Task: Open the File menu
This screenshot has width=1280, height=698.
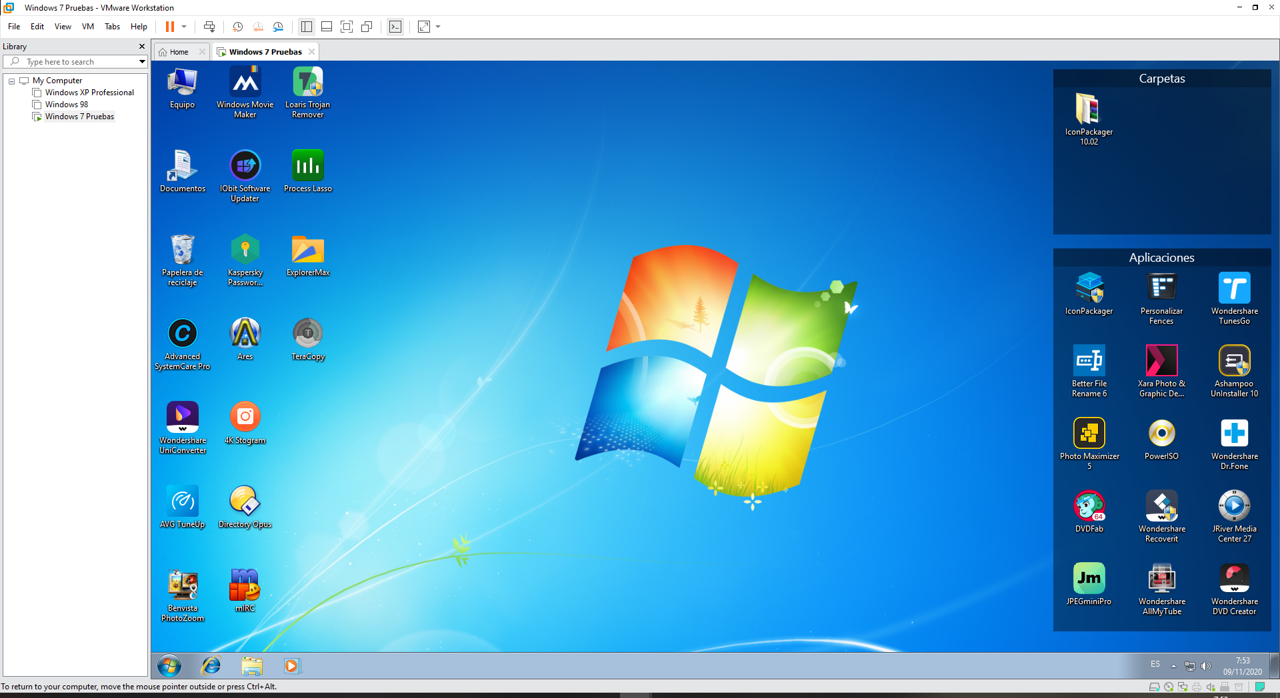Action: 14,27
